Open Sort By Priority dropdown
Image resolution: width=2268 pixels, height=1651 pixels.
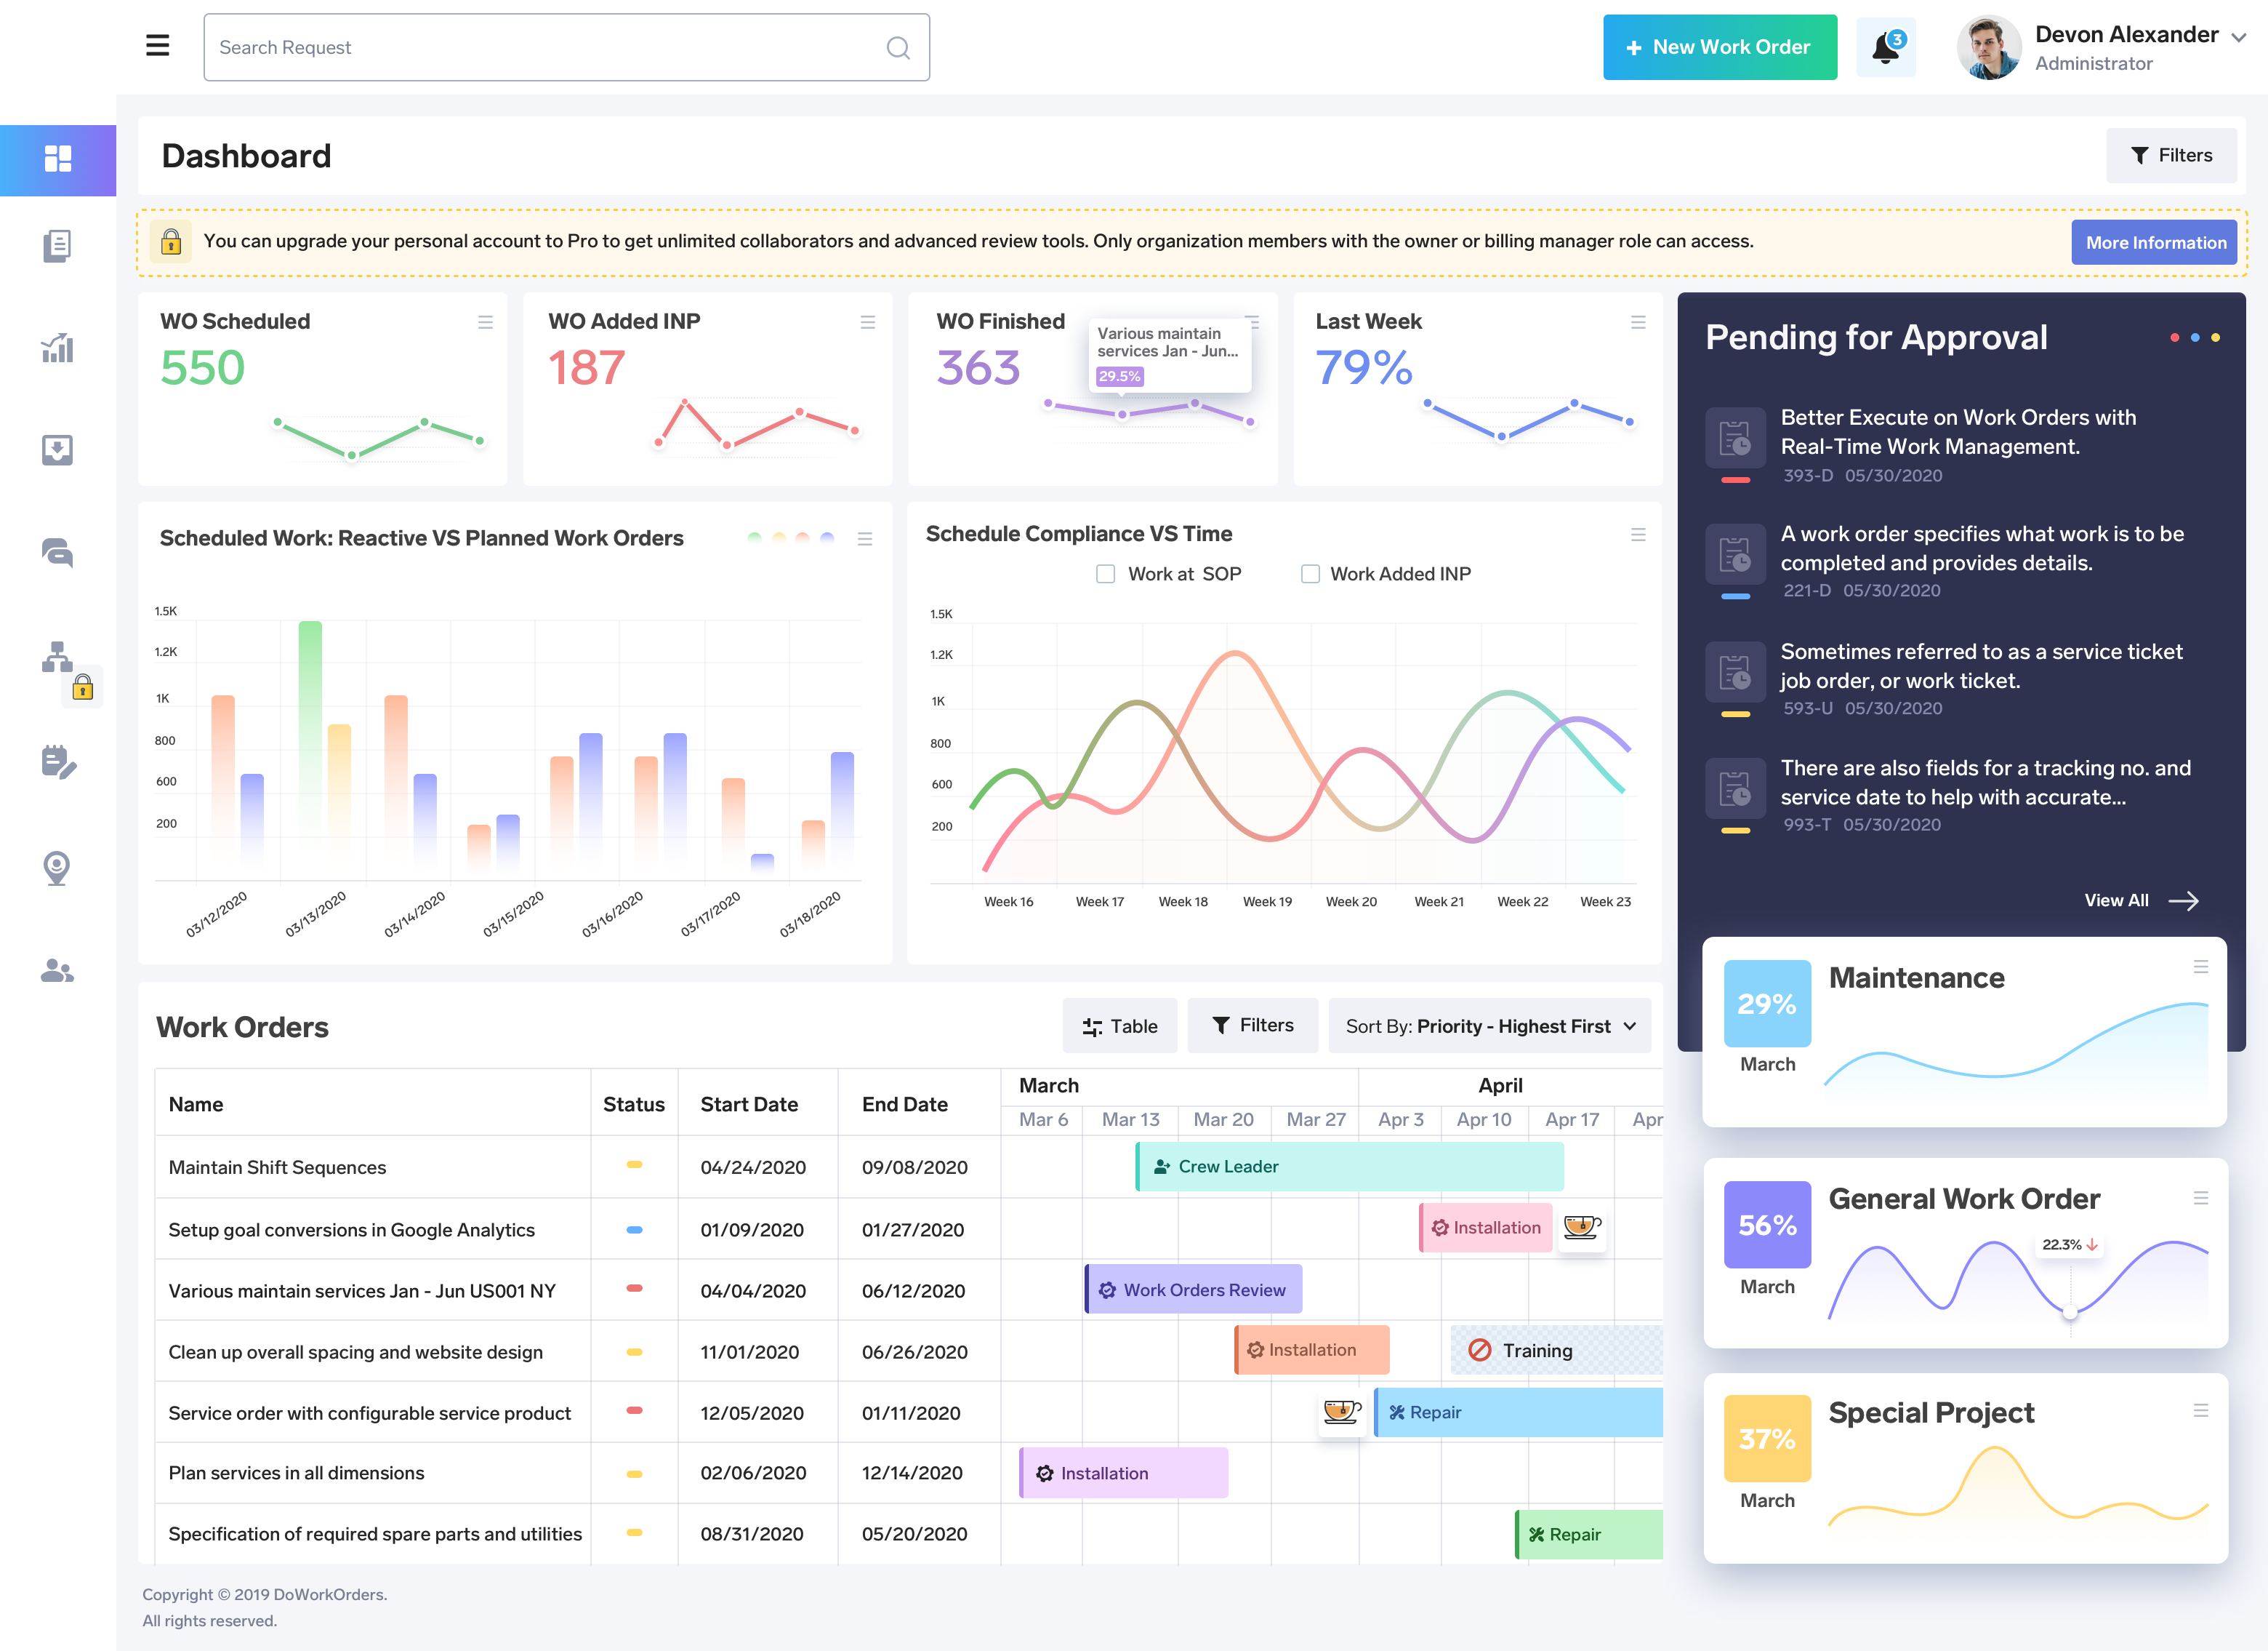(x=1489, y=1027)
